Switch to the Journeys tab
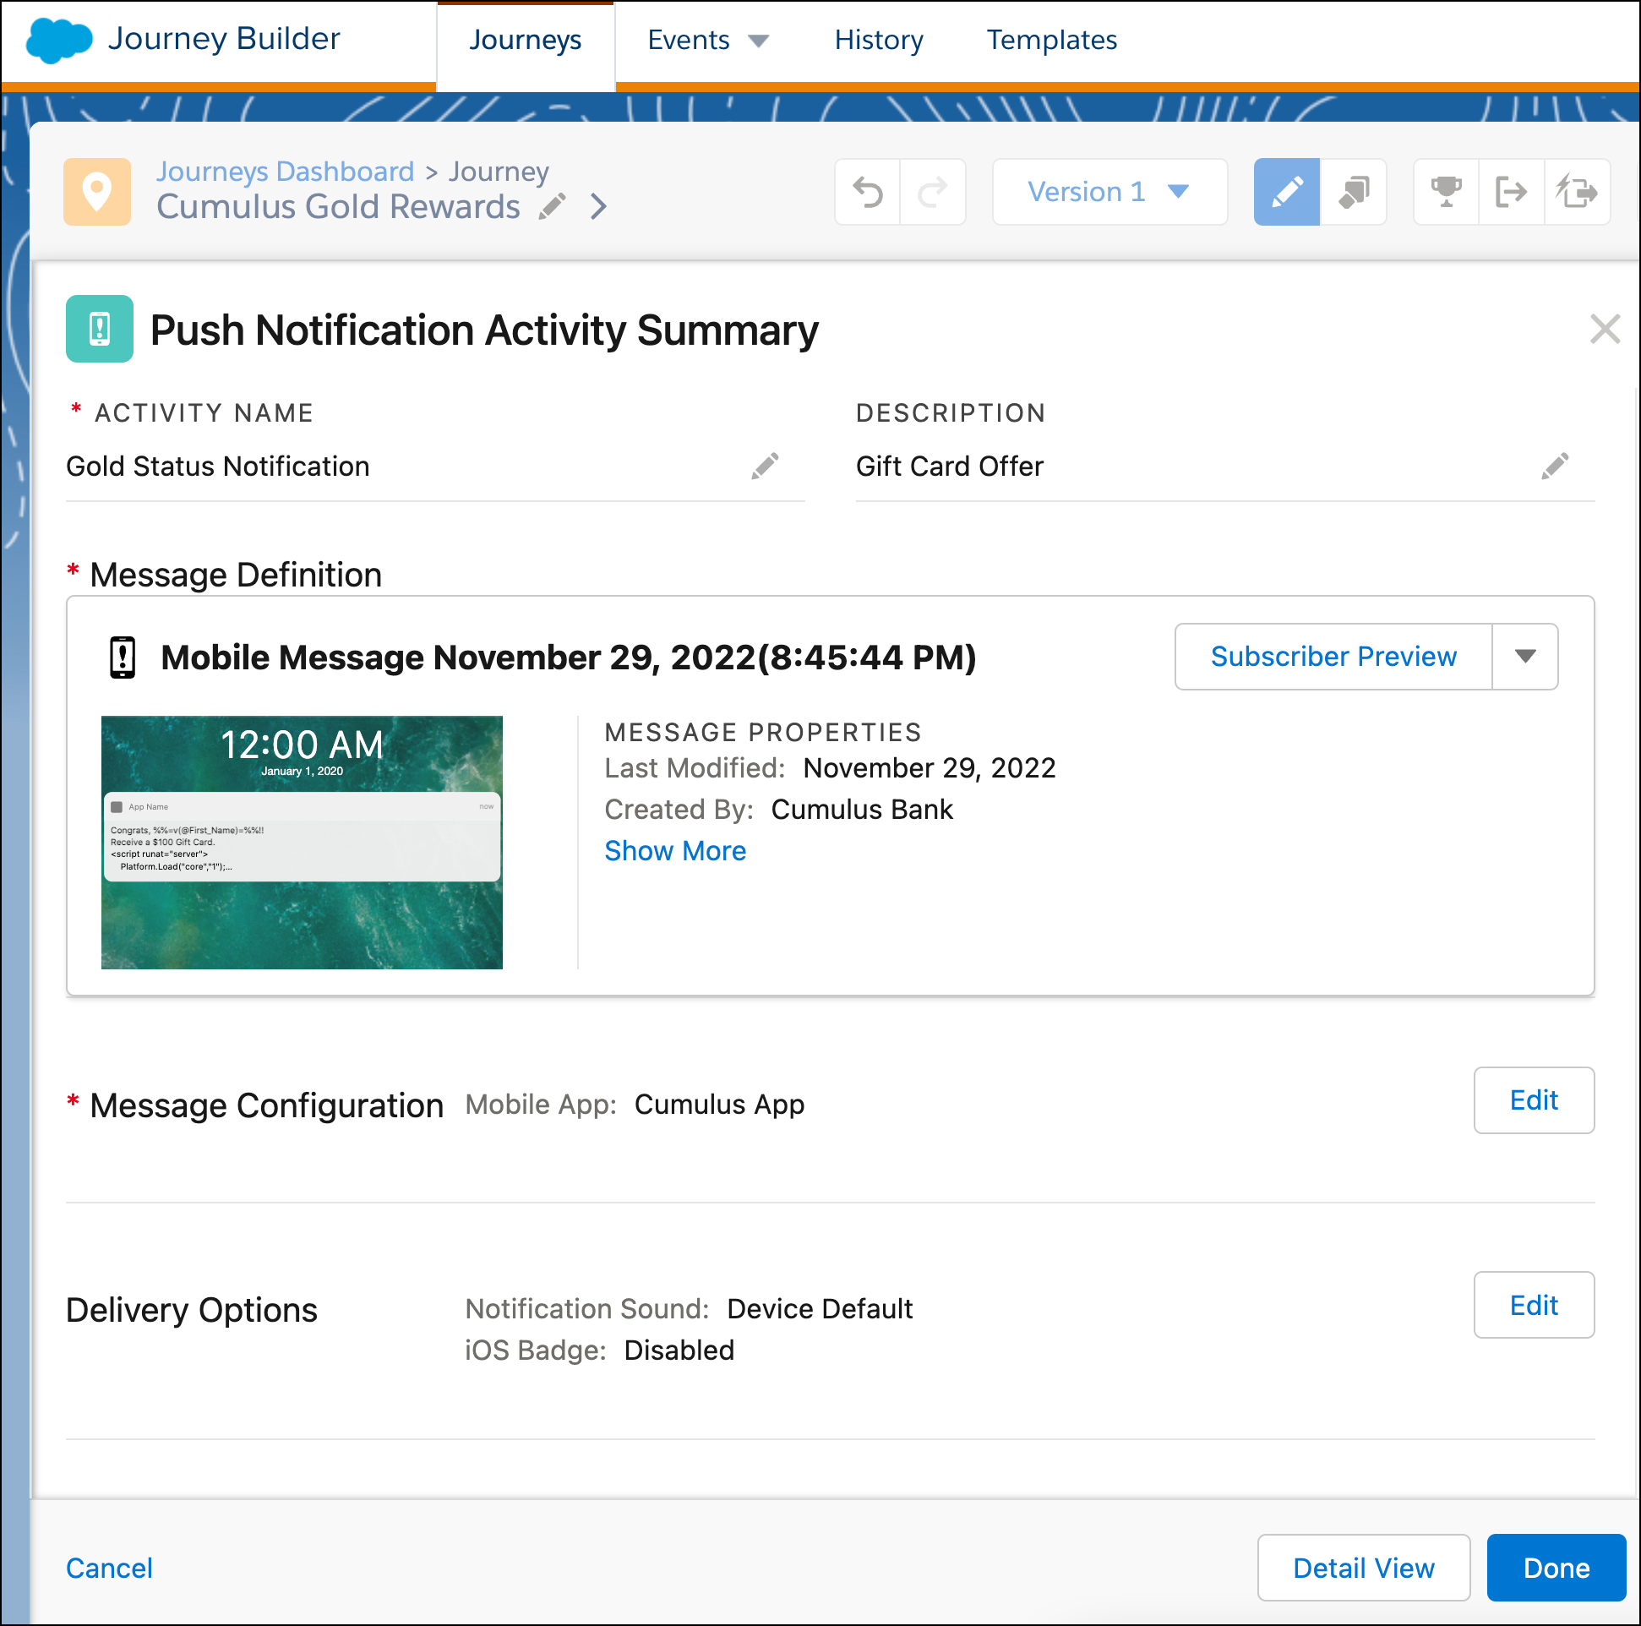This screenshot has width=1641, height=1626. [526, 40]
